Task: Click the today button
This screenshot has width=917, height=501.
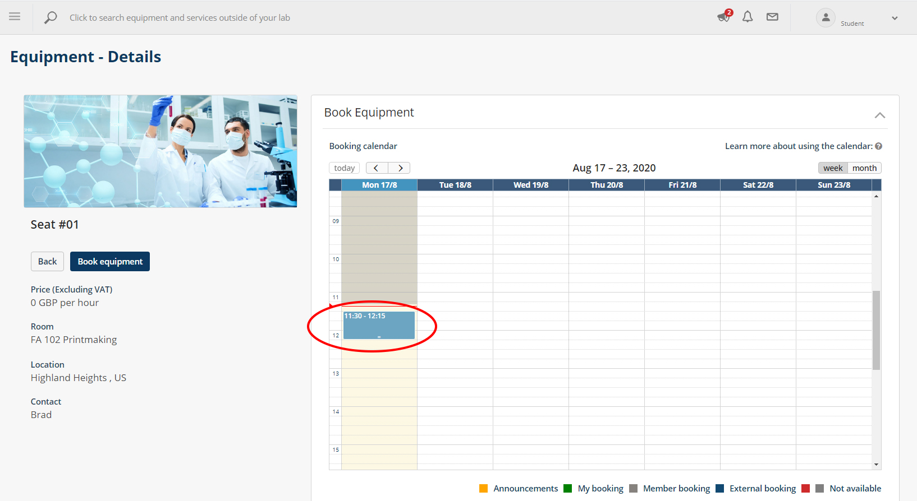Action: point(344,168)
